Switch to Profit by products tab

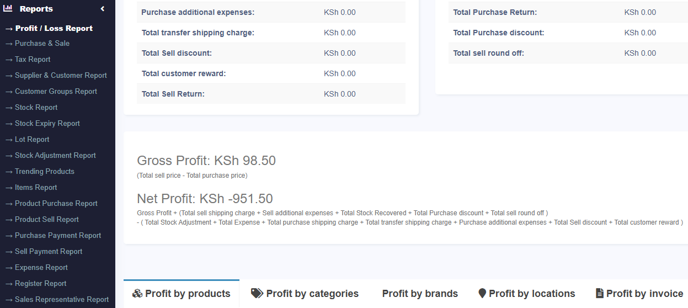[x=182, y=294]
